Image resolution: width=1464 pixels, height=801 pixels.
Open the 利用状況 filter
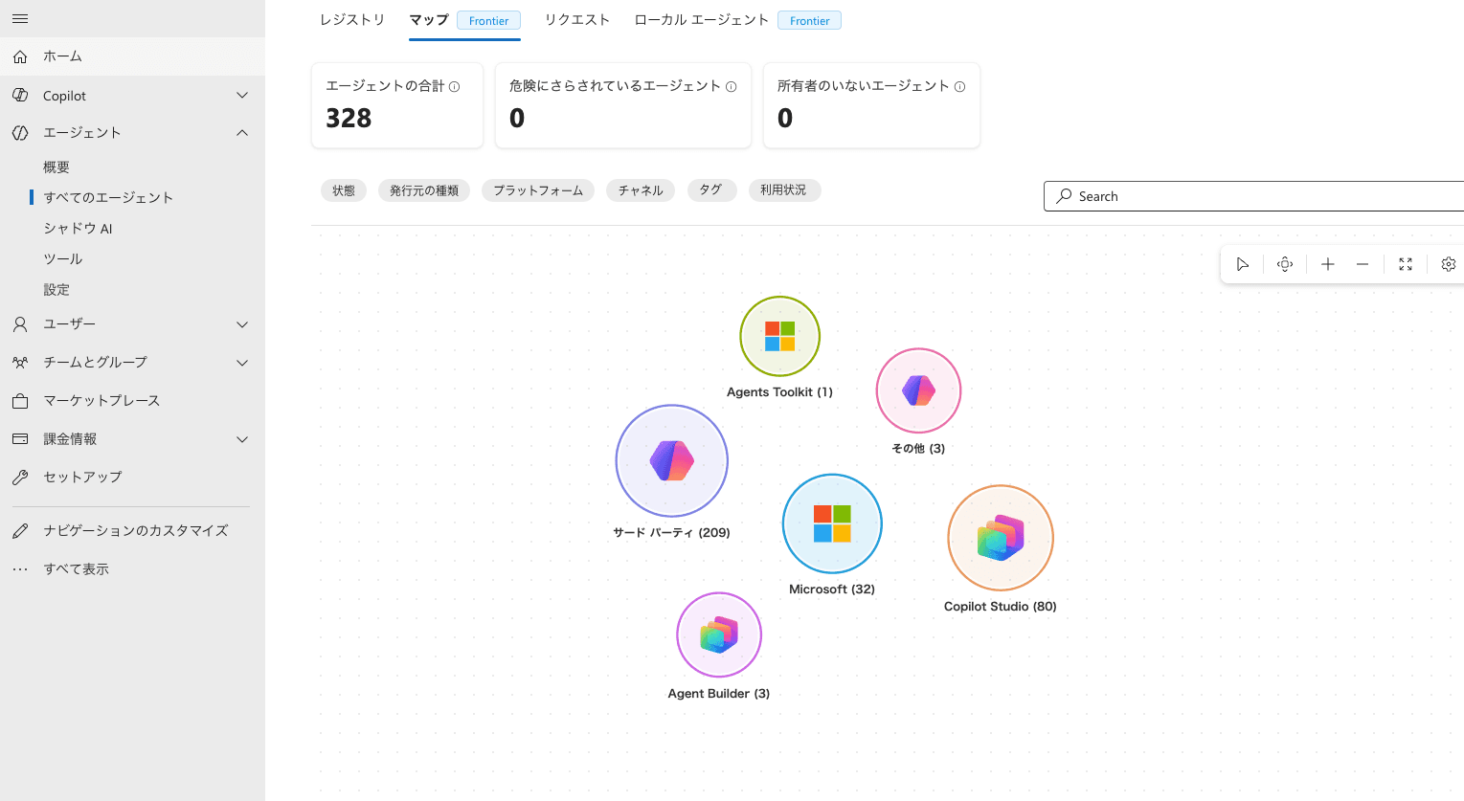pyautogui.click(x=783, y=190)
